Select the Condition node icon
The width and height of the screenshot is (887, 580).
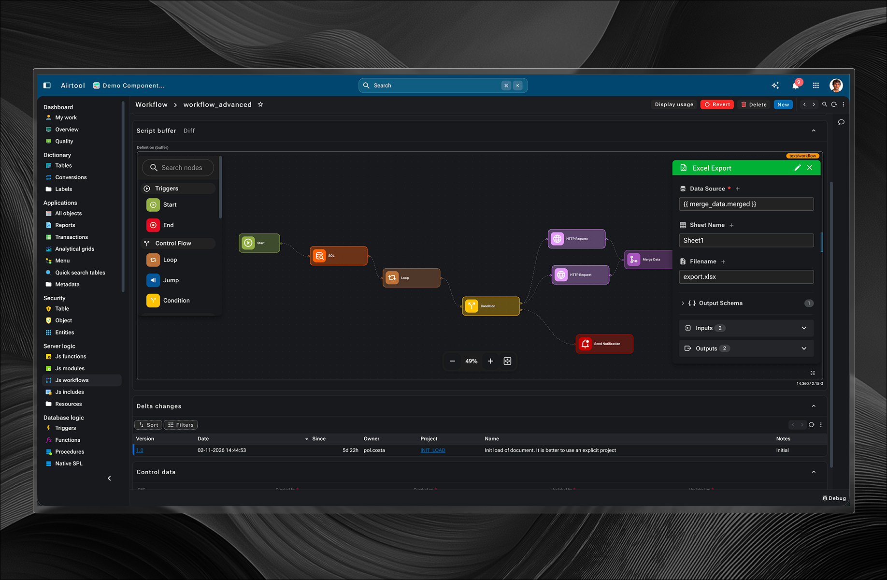tap(153, 300)
